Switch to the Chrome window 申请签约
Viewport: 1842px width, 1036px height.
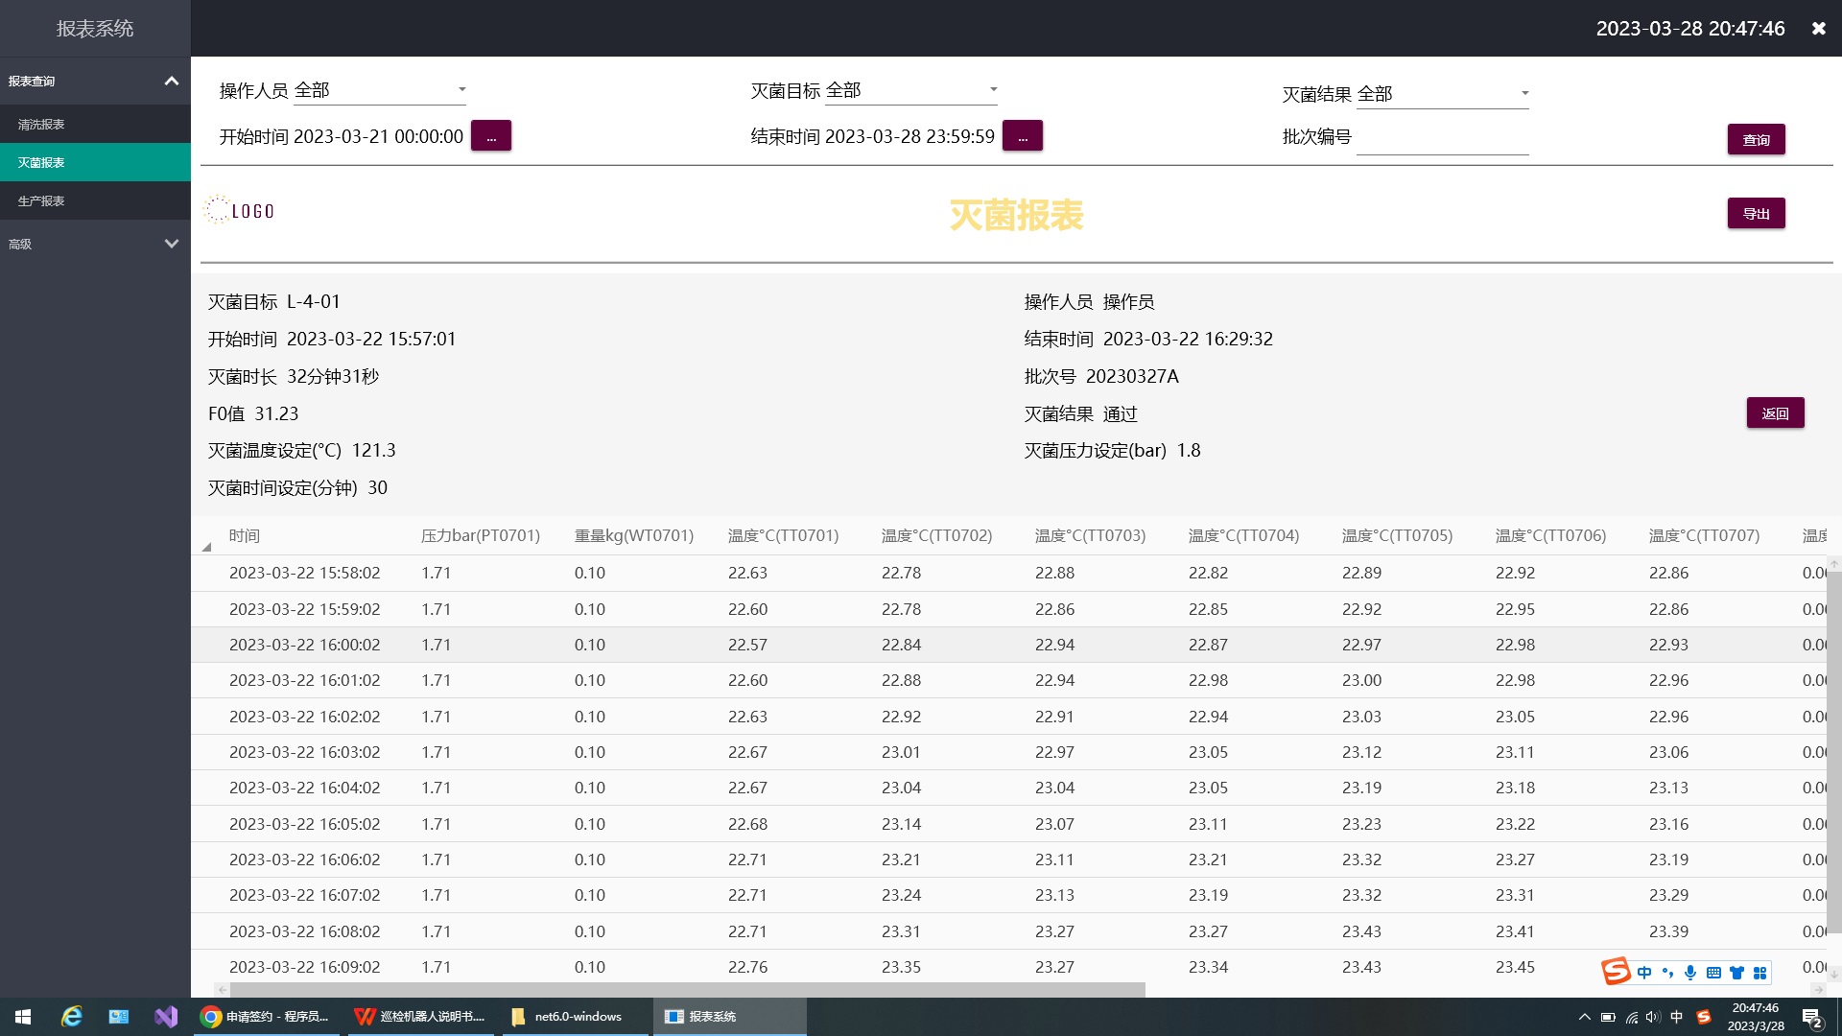pyautogui.click(x=266, y=1017)
